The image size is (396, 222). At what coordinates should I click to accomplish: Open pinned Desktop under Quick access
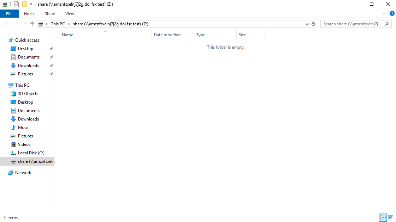click(x=25, y=49)
